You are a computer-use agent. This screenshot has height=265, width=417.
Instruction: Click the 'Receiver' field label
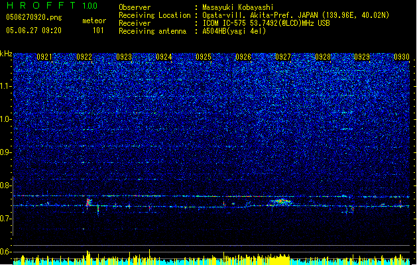click(x=135, y=23)
